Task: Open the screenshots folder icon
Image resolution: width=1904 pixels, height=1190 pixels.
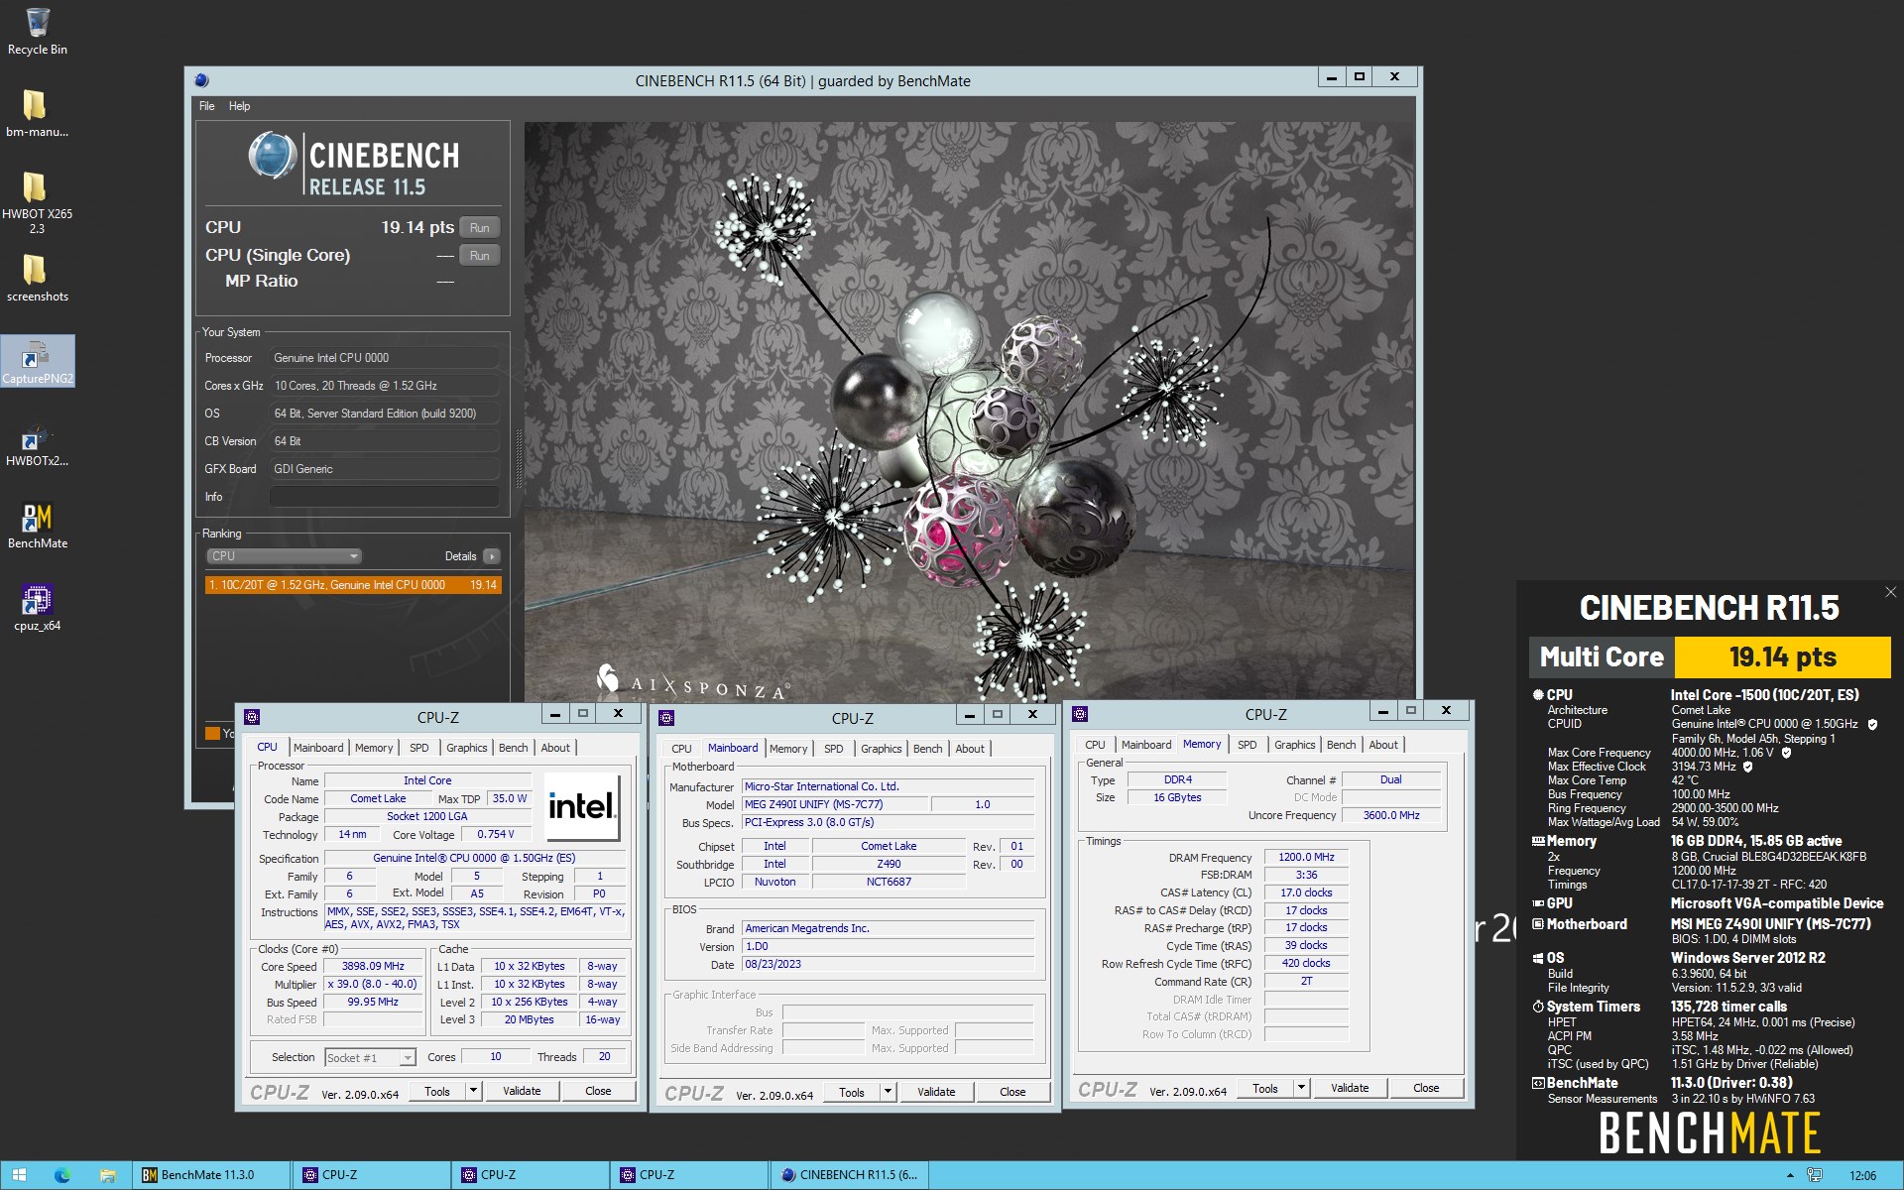Action: (x=37, y=278)
